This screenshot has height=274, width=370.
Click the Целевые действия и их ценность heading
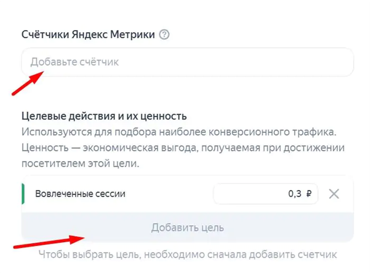click(x=104, y=116)
